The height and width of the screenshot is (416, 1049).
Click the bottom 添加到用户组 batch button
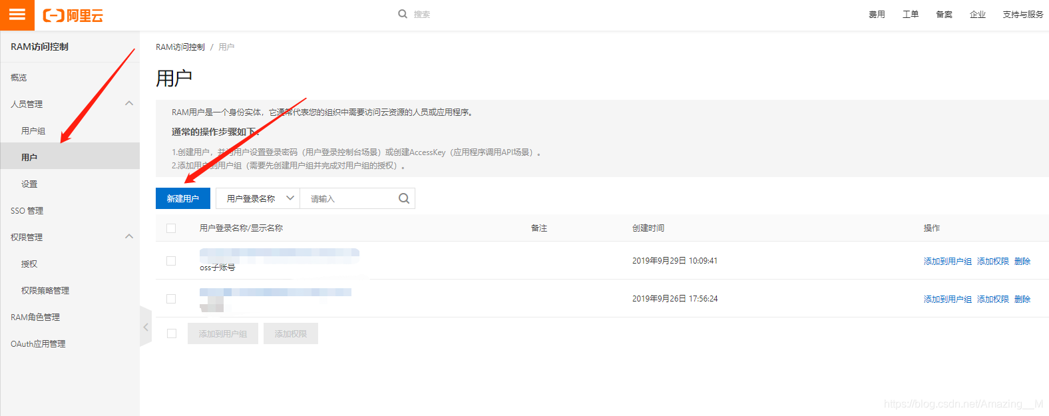click(x=223, y=333)
